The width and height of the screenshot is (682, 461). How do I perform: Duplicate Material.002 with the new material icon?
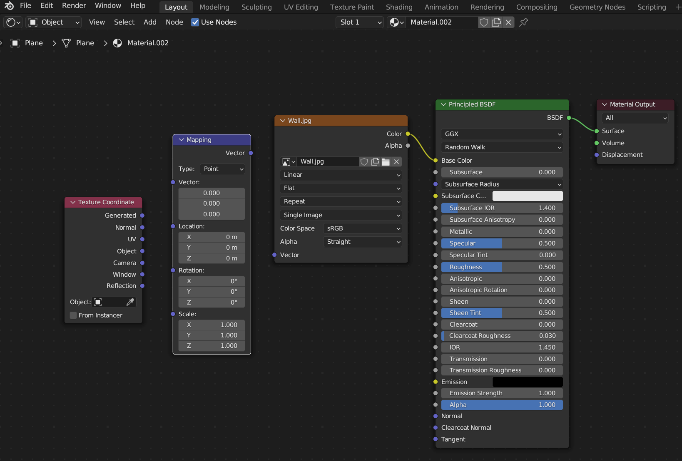pos(496,22)
